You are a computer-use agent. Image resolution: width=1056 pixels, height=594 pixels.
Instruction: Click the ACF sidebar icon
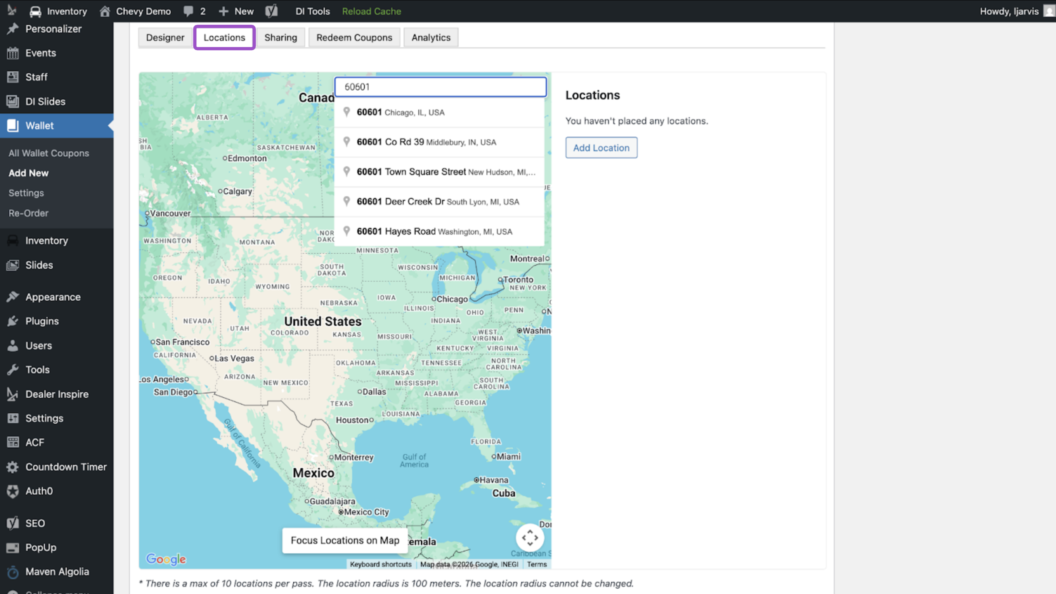click(13, 442)
